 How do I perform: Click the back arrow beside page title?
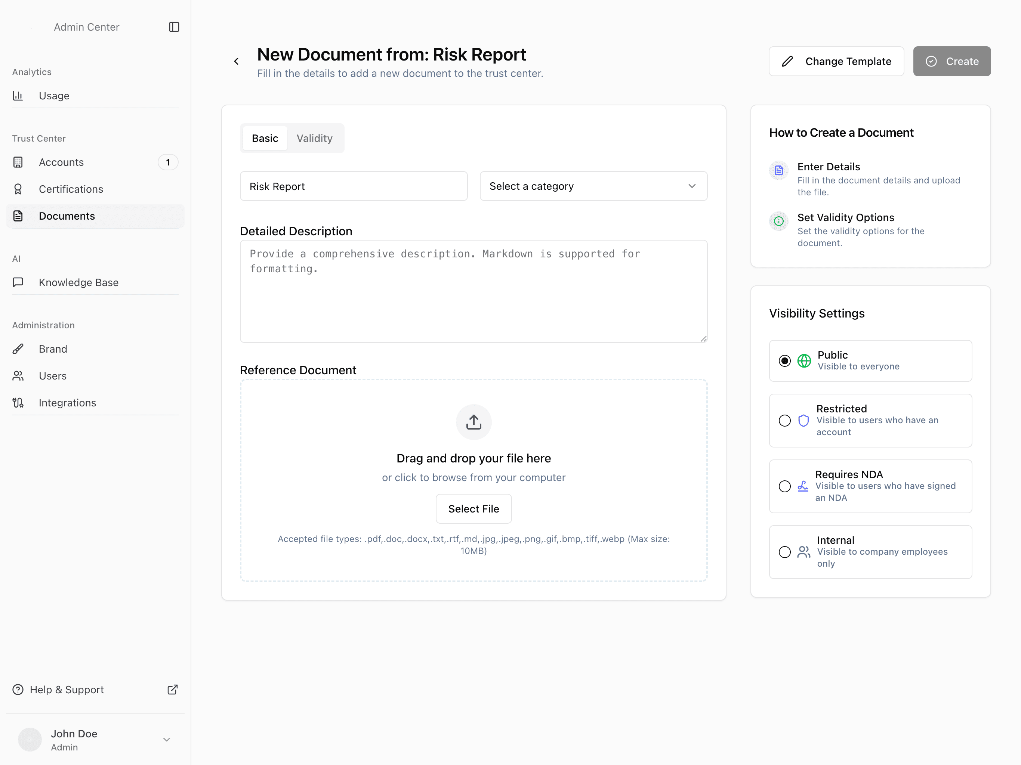pos(236,61)
